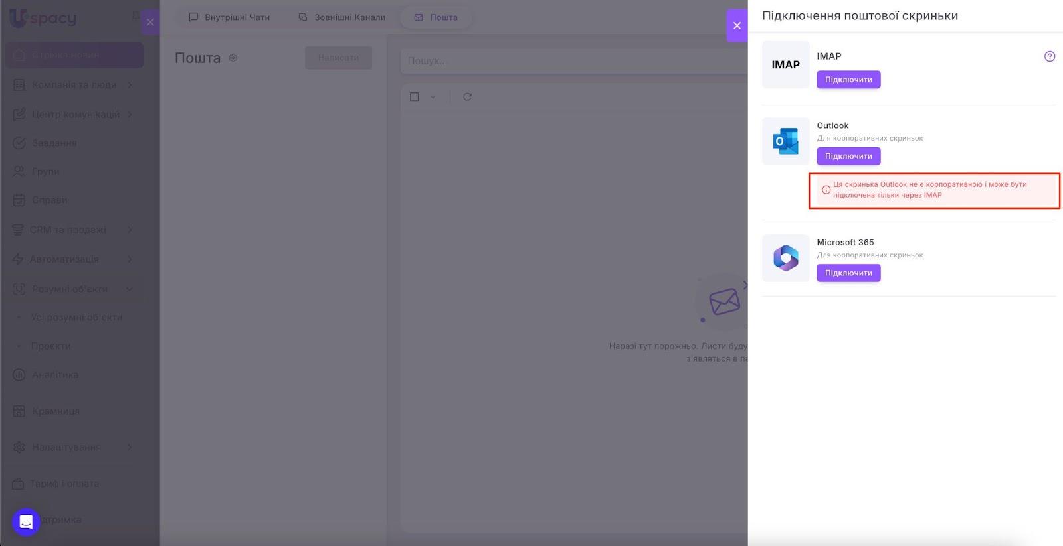Open Усі розумні об'єкти sub-item
Image resolution: width=1063 pixels, height=546 pixels.
pos(76,318)
